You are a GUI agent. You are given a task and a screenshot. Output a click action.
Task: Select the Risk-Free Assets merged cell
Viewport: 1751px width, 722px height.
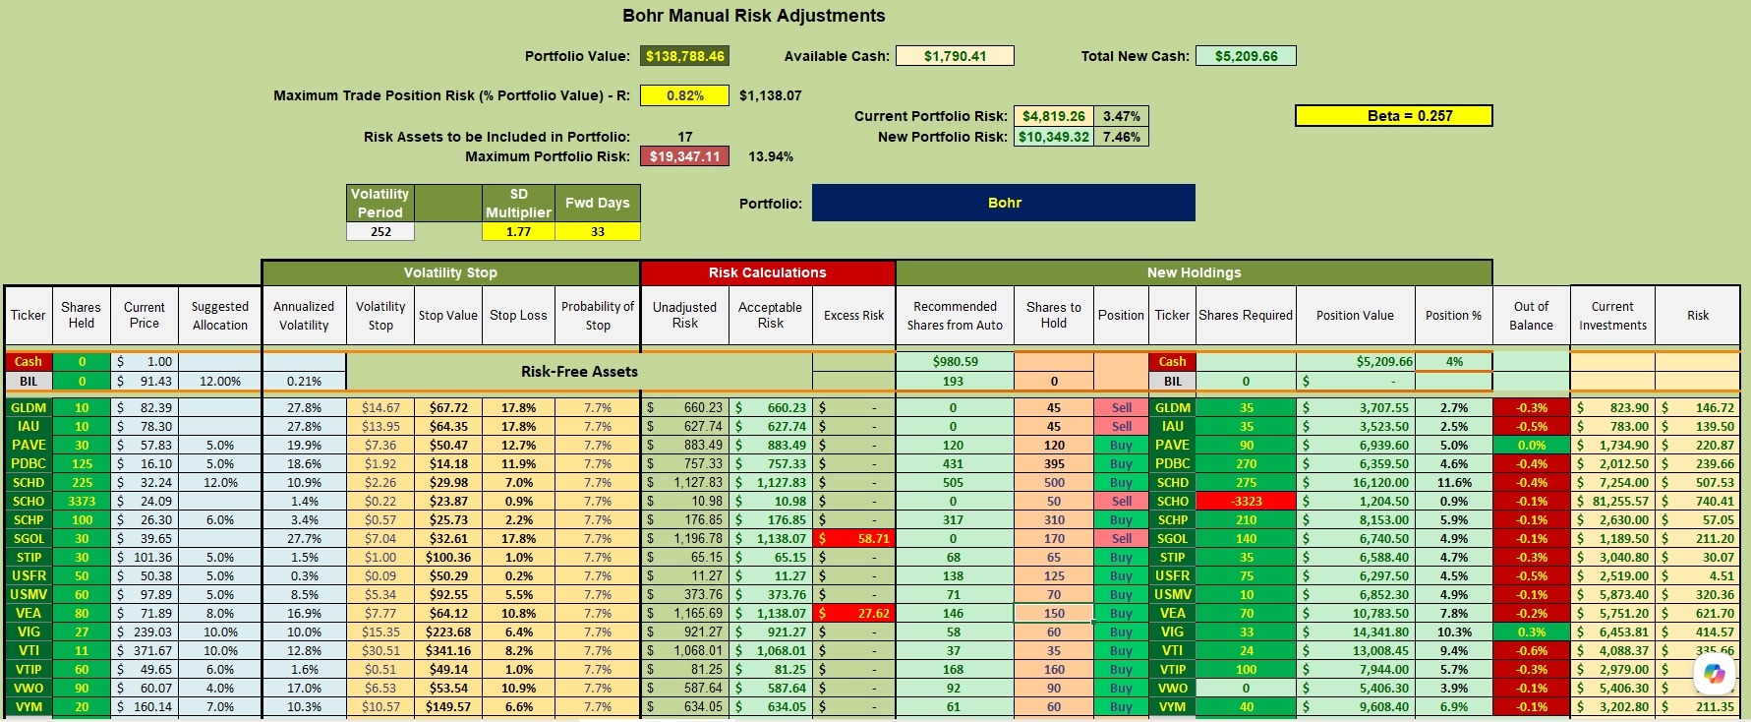[579, 372]
